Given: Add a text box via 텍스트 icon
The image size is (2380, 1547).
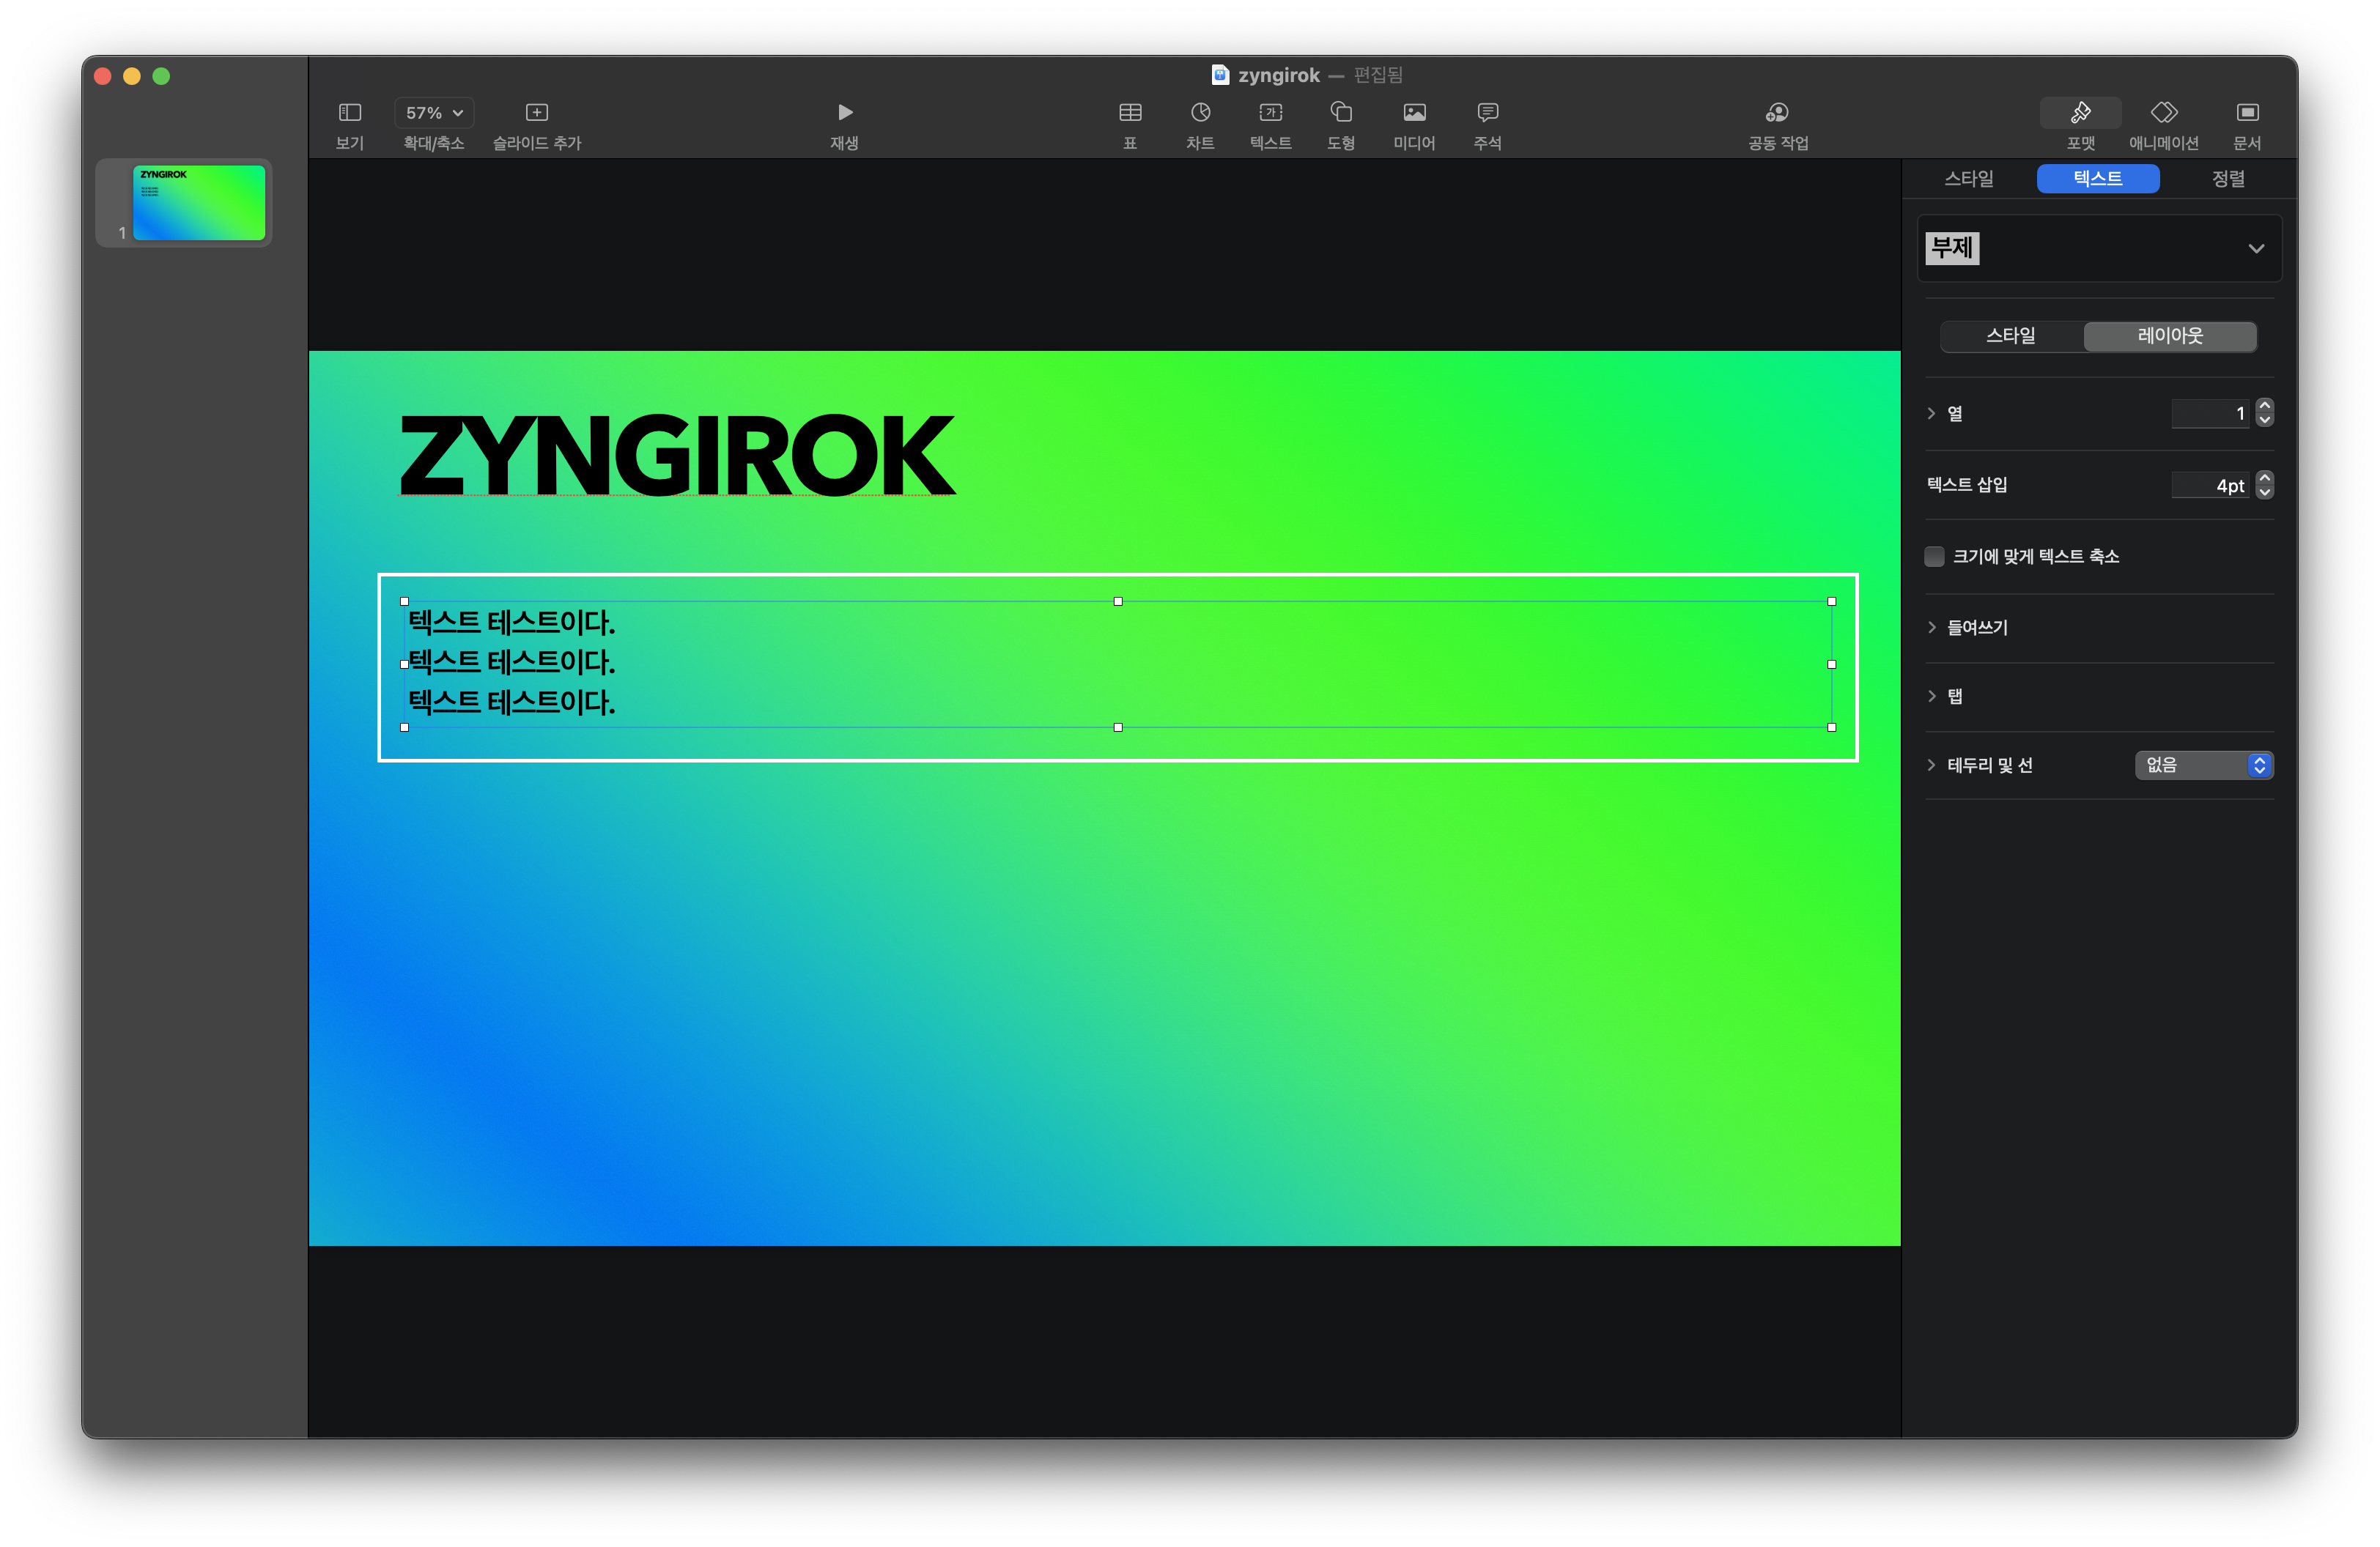Looking at the screenshot, I should coord(1270,113).
